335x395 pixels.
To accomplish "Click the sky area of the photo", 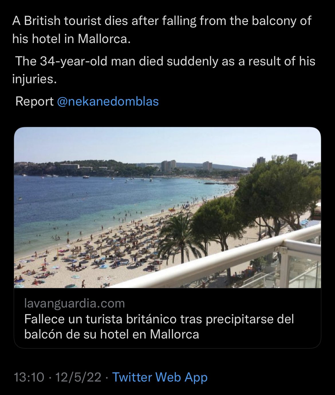I will pos(143,143).
